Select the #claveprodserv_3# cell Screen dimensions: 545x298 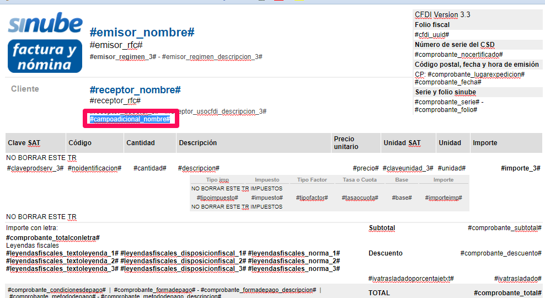pos(35,168)
